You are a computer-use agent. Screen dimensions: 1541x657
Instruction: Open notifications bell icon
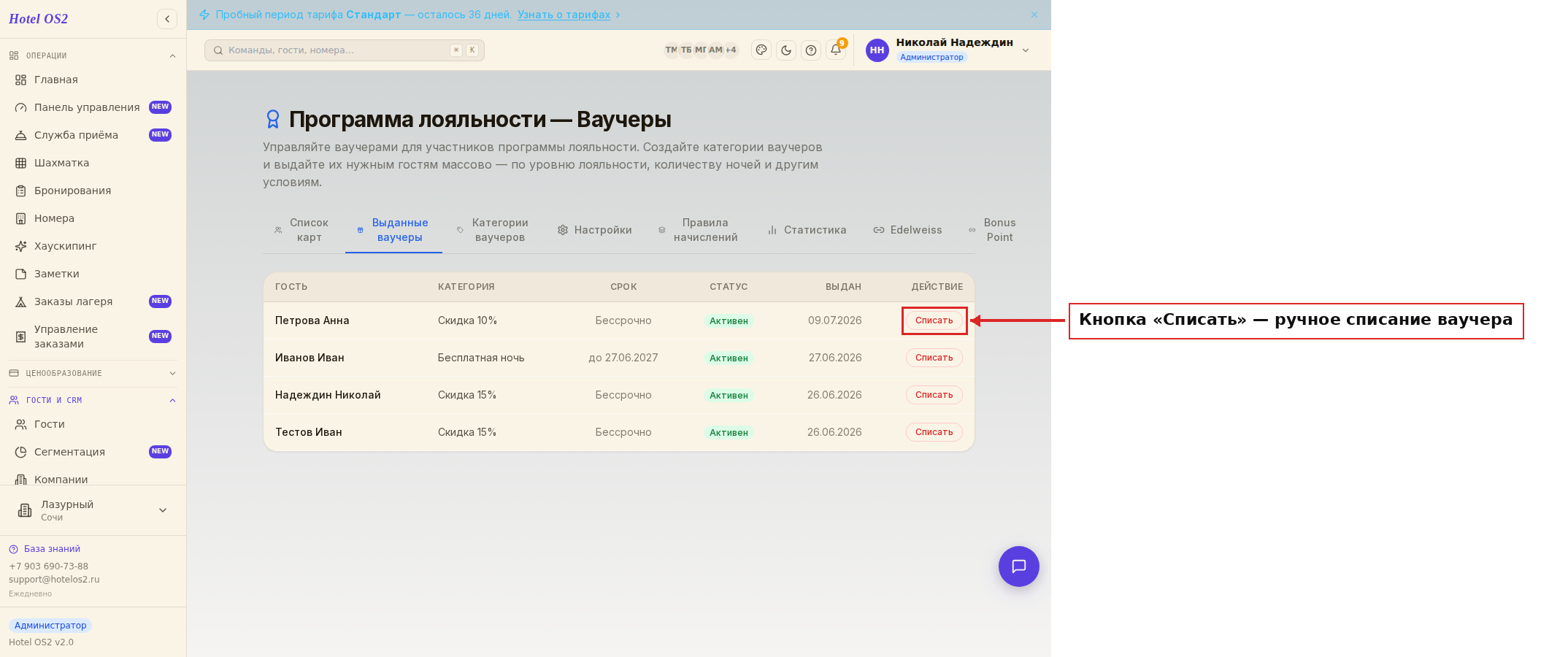tap(836, 50)
